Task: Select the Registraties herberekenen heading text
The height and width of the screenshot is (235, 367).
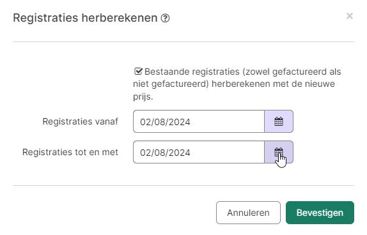Action: pos(85,18)
